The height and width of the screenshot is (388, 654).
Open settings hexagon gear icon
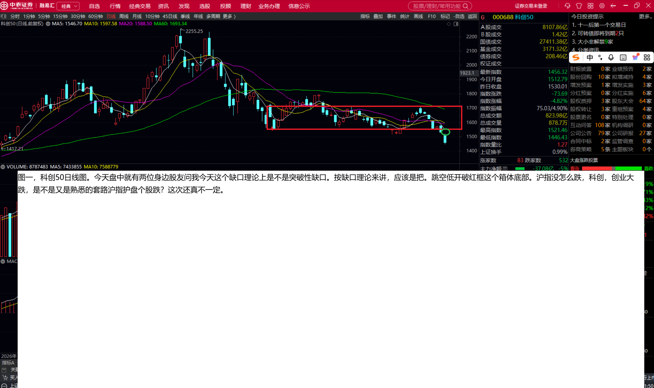coord(602,6)
